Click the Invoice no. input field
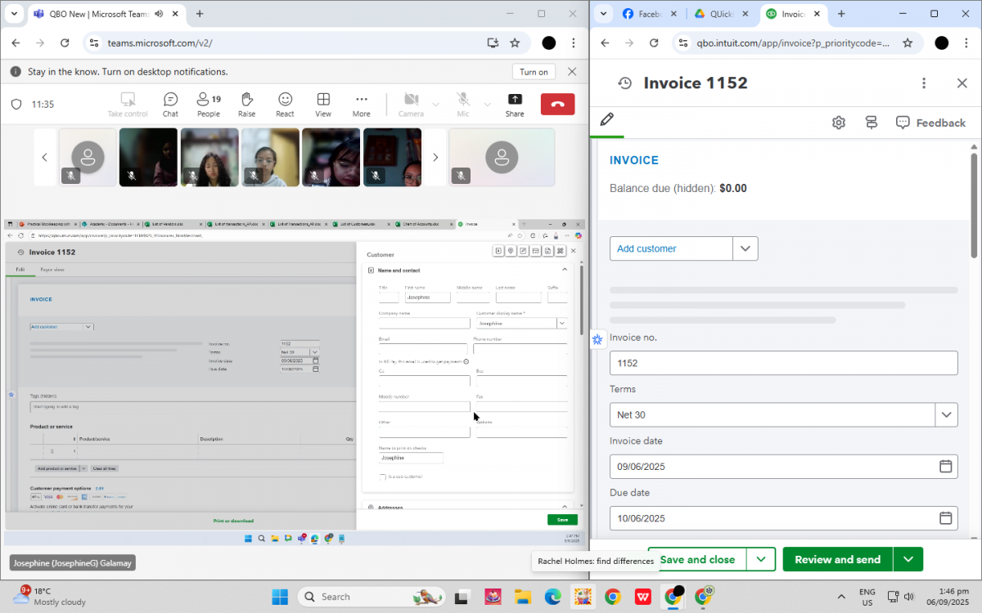The height and width of the screenshot is (613, 982). tap(783, 363)
